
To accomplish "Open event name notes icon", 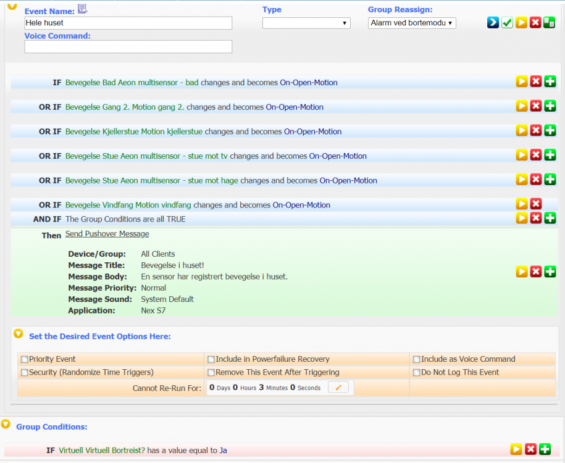I will 83,9.
